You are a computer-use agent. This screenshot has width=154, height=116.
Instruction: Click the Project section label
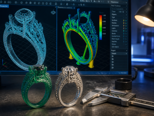pos(113,51)
